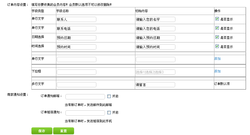Click the 联系电话 field name input

click(x=76, y=29)
